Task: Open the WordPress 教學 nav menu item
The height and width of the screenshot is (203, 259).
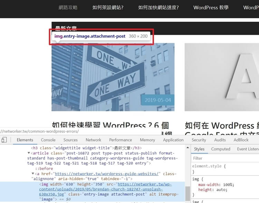Action: click(x=211, y=8)
